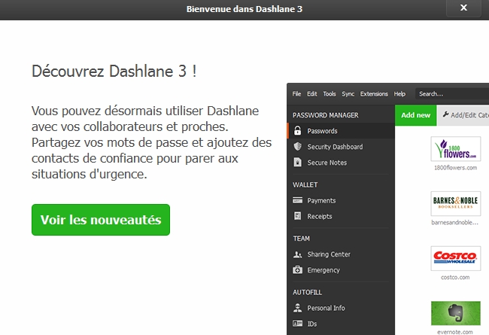Click the Security Dashboard shield icon
The width and height of the screenshot is (489, 335).
(x=297, y=147)
